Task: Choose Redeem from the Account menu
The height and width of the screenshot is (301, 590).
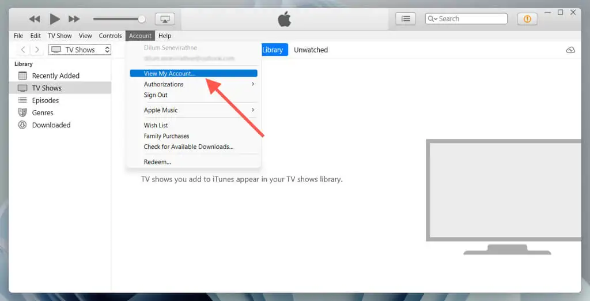Action: coord(194,162)
